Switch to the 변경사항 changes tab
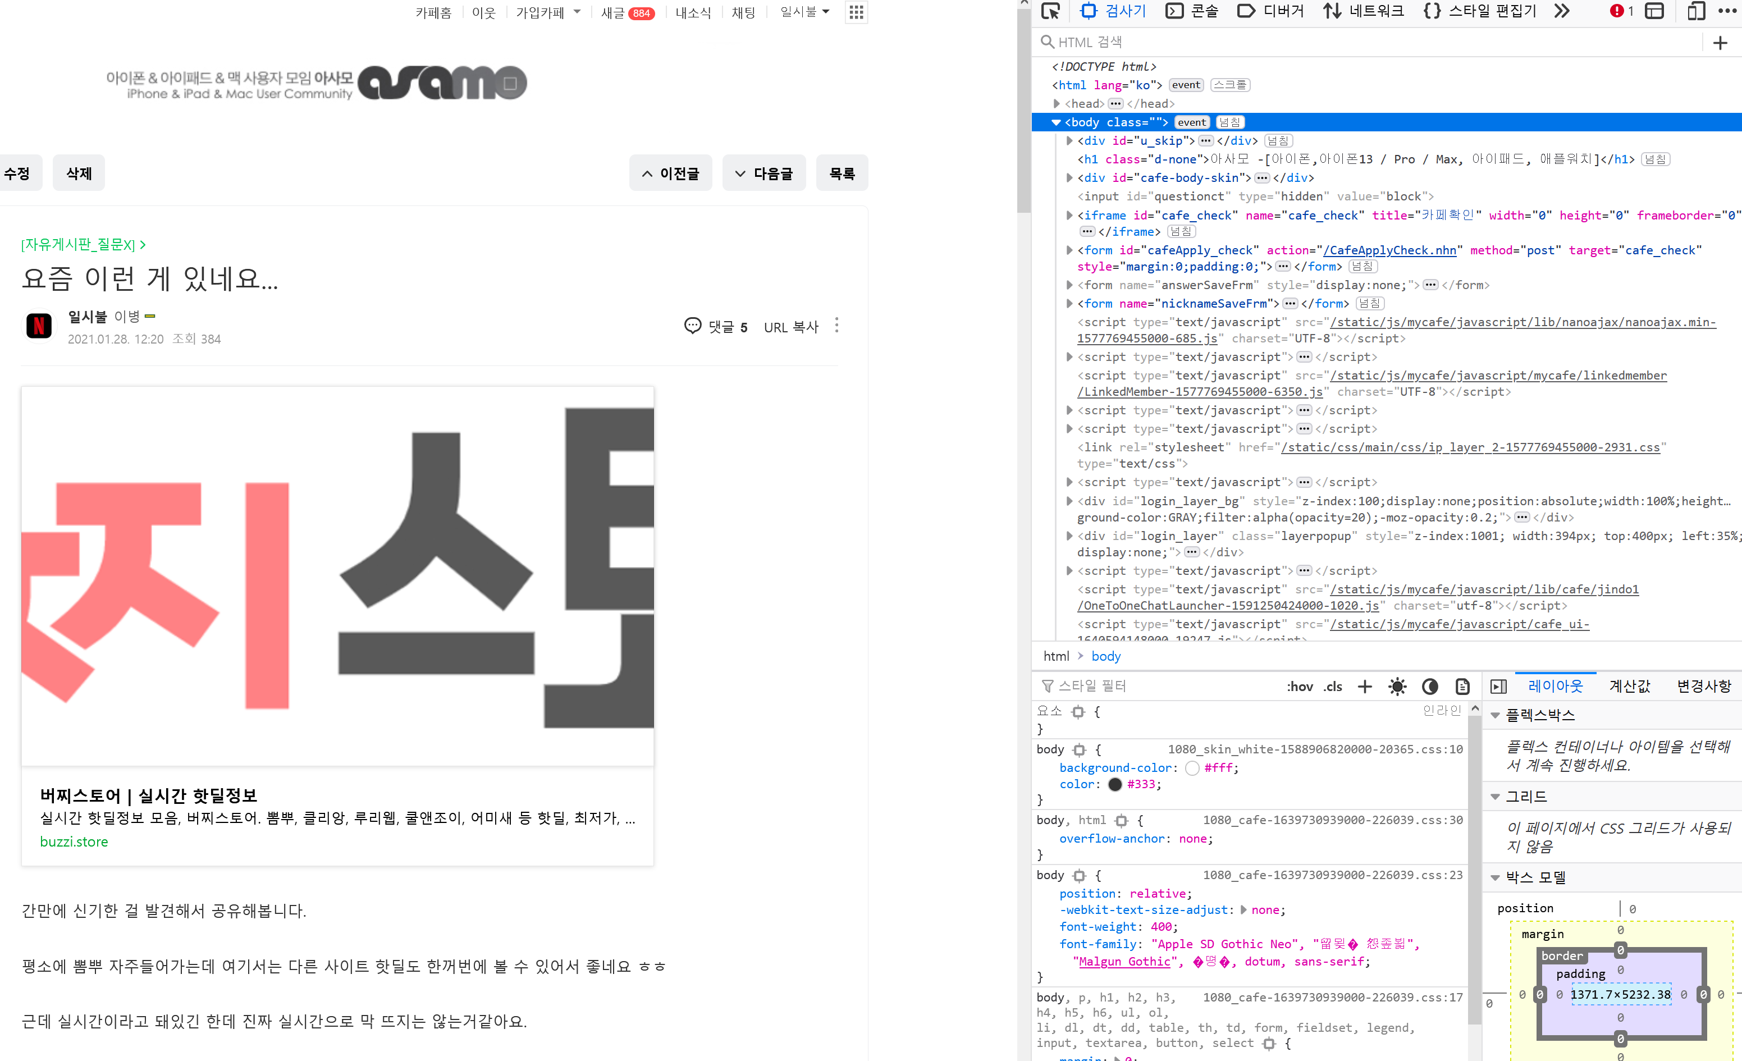1742x1061 pixels. coord(1704,685)
